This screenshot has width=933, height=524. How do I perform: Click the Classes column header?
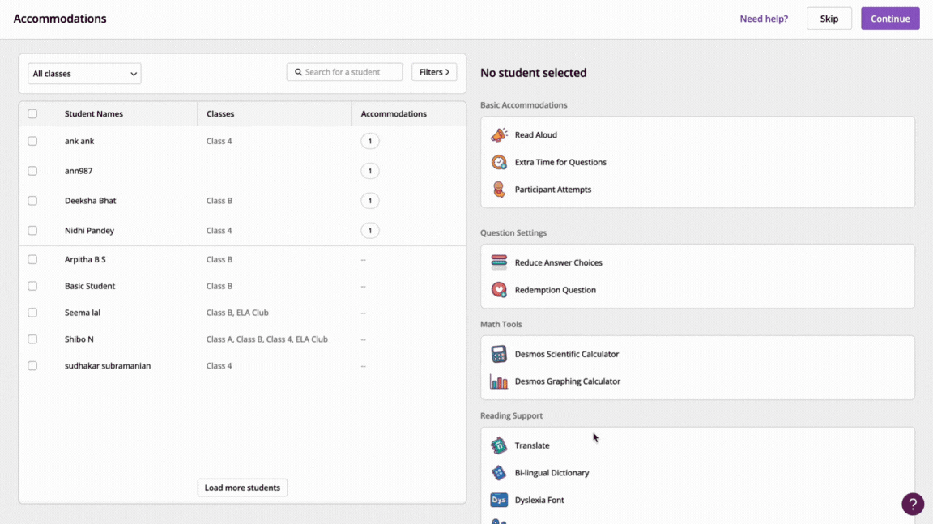(220, 113)
